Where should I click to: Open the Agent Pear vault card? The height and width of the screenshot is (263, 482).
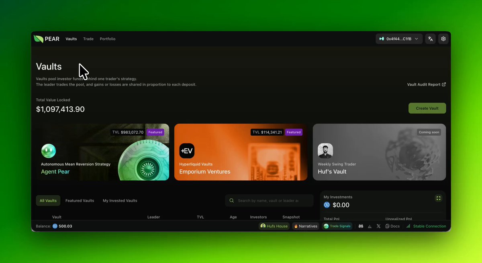tap(102, 152)
